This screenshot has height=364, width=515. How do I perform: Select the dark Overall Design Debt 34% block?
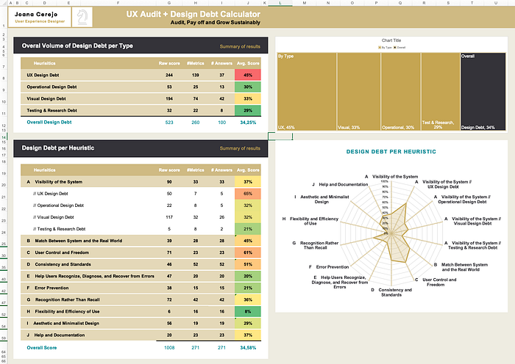(483, 92)
